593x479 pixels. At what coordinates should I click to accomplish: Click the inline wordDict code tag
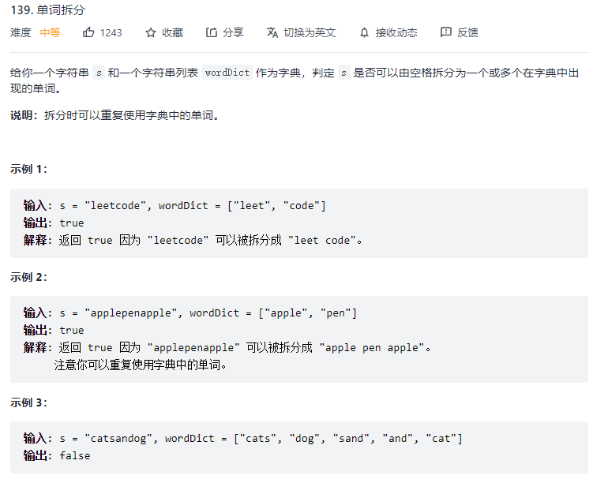coord(227,72)
